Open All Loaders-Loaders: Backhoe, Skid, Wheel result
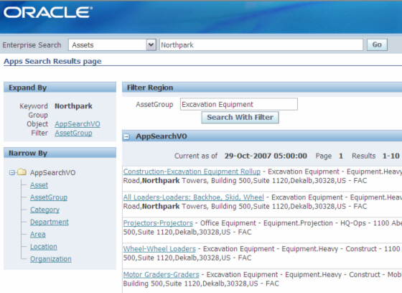The image size is (402, 293). coord(194,197)
